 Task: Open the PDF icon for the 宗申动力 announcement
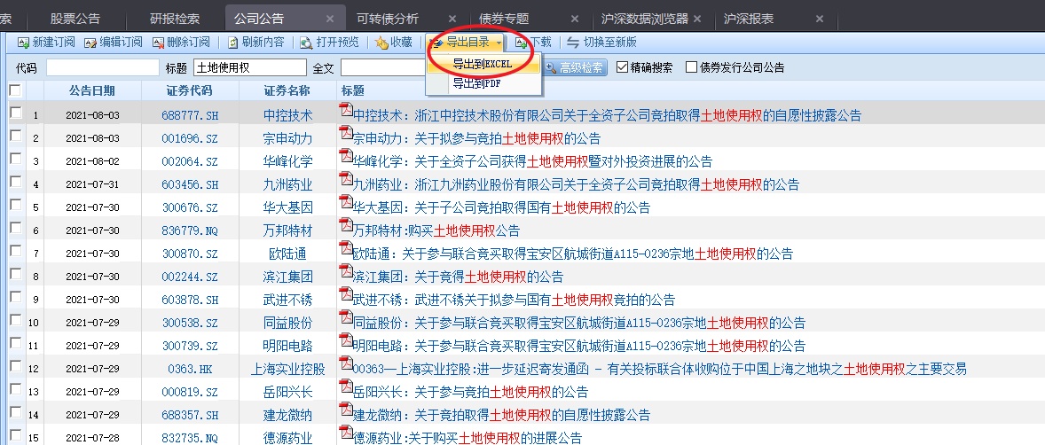(346, 135)
